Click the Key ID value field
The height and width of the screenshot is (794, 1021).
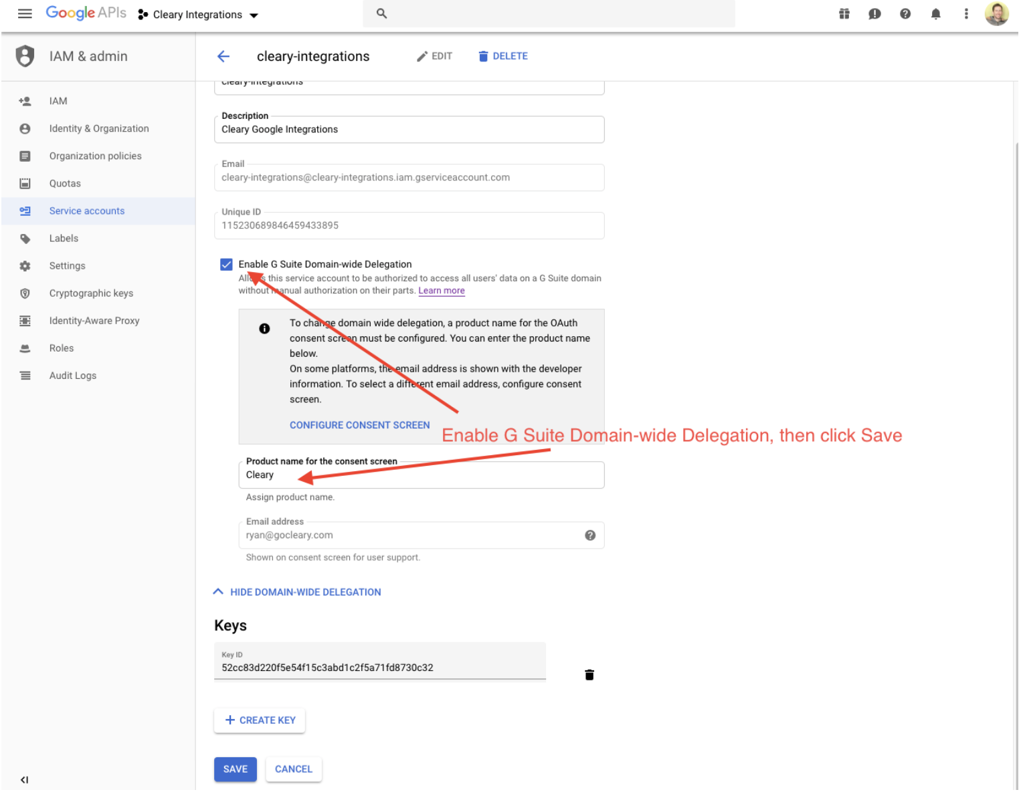(380, 661)
